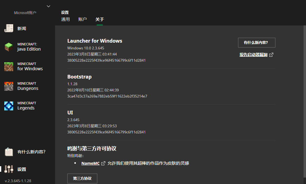Click the 第三方协议 button

82,178
